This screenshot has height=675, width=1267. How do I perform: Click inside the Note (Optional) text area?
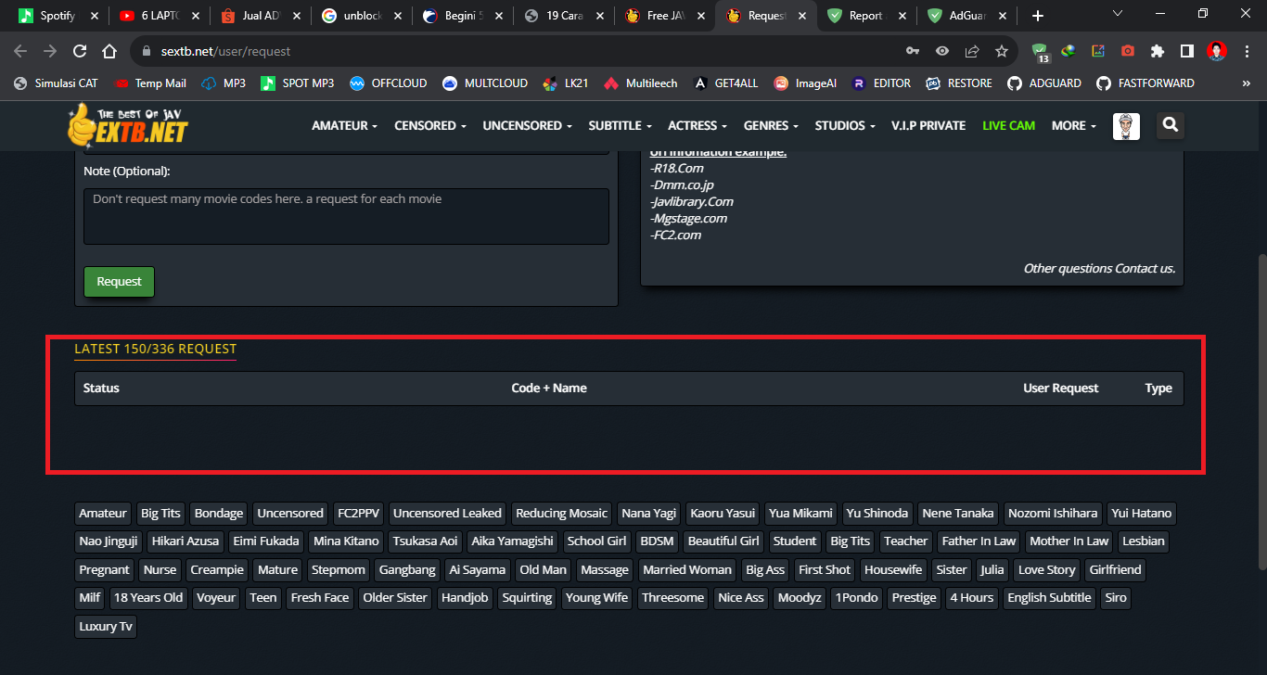[346, 216]
